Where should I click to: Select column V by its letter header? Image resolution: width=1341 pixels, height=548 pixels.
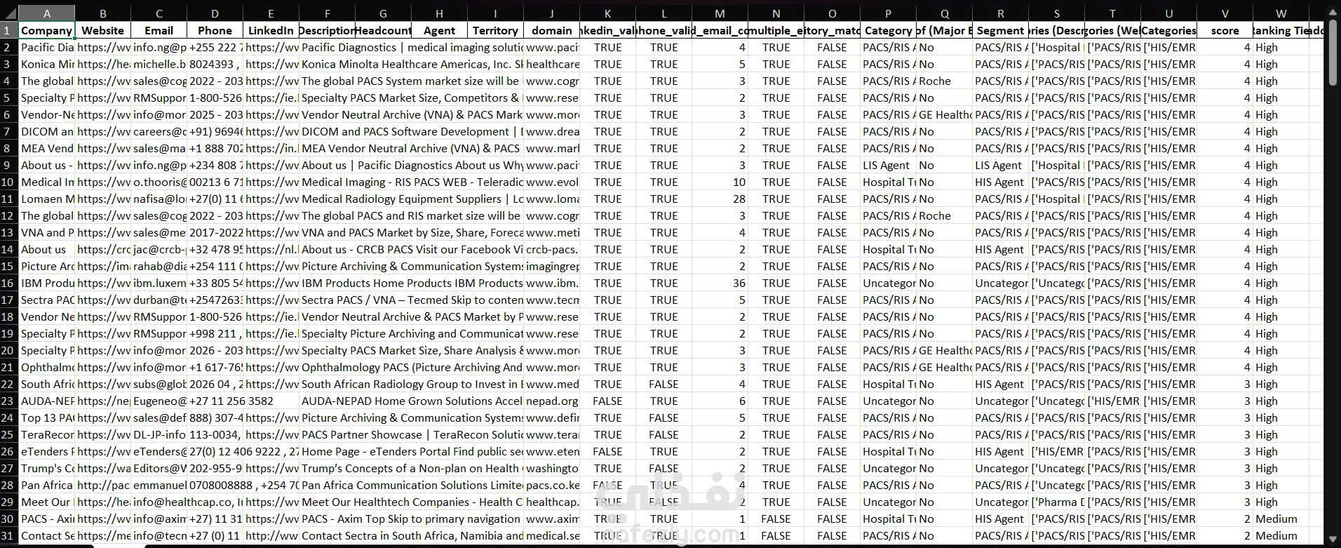1225,13
